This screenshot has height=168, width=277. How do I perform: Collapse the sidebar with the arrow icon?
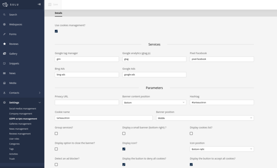coord(39,4)
